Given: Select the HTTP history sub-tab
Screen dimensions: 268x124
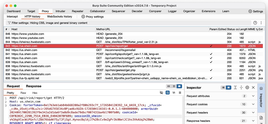Looking at the screenshot, I should pos(32,17).
